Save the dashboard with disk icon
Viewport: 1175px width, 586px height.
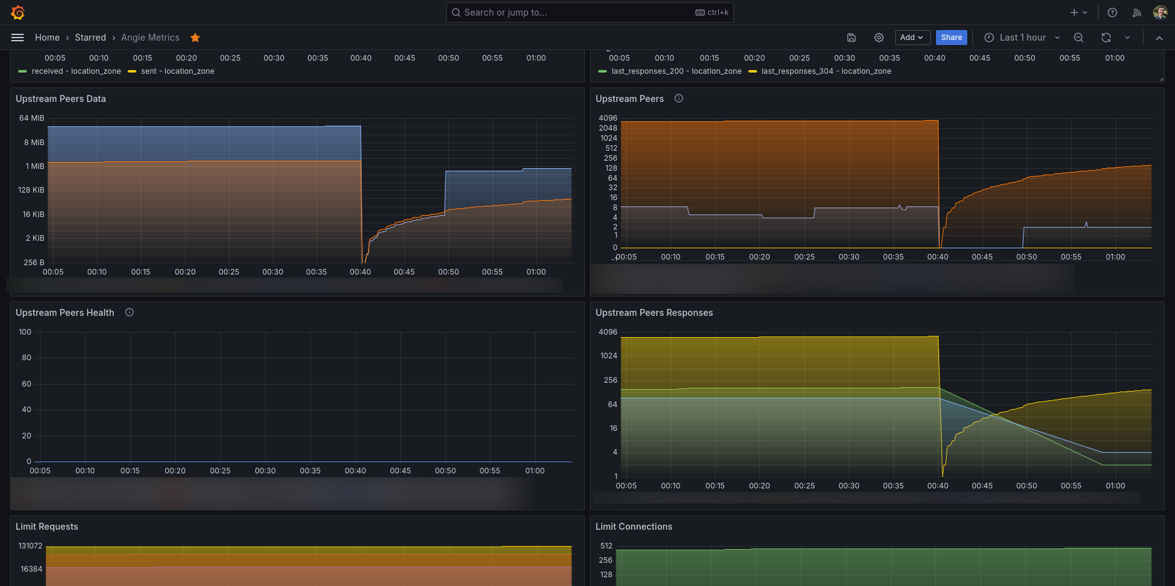852,38
